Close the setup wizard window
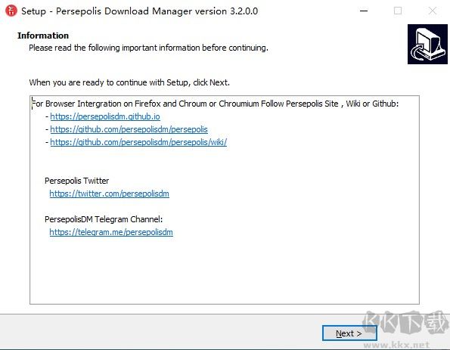450x350 pixels. pyautogui.click(x=432, y=11)
